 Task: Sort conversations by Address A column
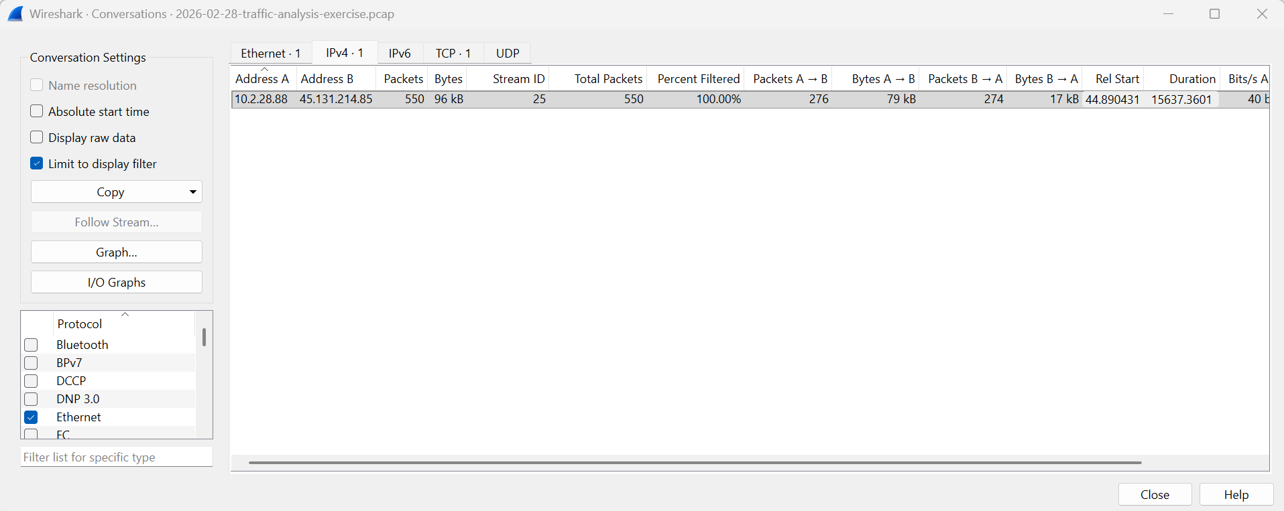point(264,78)
